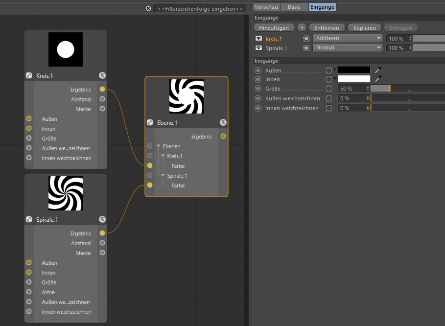Screen dimensions: 445x326
Task: Click the Ergebnis output port of Ebene.1
Action: pos(223,136)
